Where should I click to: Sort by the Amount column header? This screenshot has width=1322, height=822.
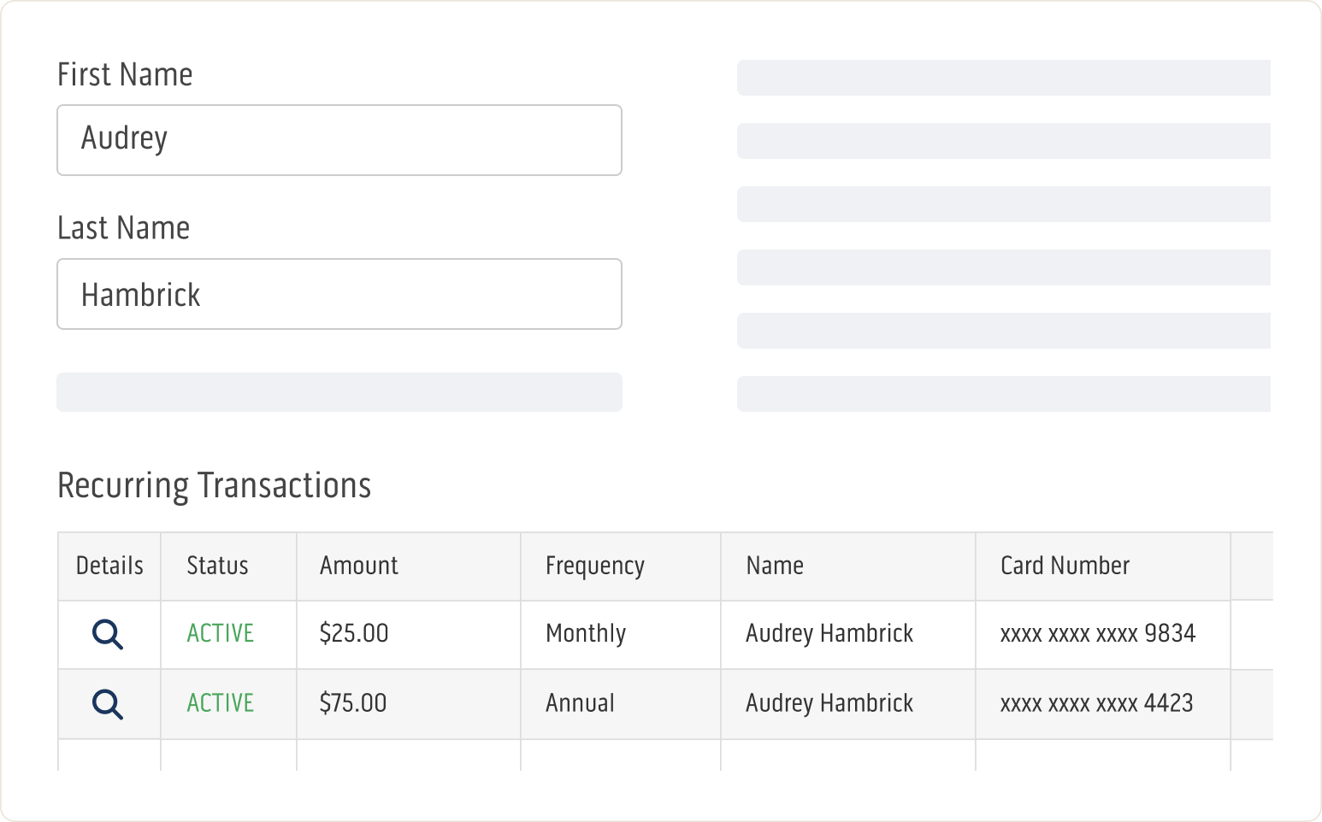point(358,566)
